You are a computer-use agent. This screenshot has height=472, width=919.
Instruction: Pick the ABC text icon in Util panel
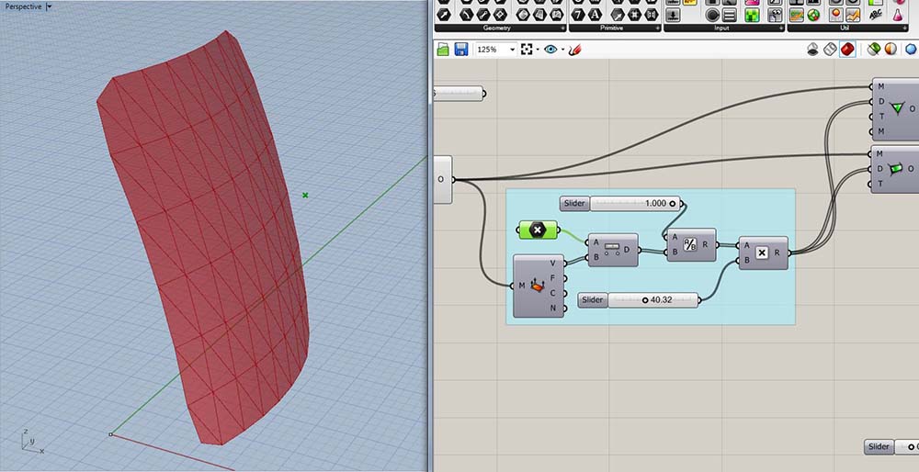[876, 15]
